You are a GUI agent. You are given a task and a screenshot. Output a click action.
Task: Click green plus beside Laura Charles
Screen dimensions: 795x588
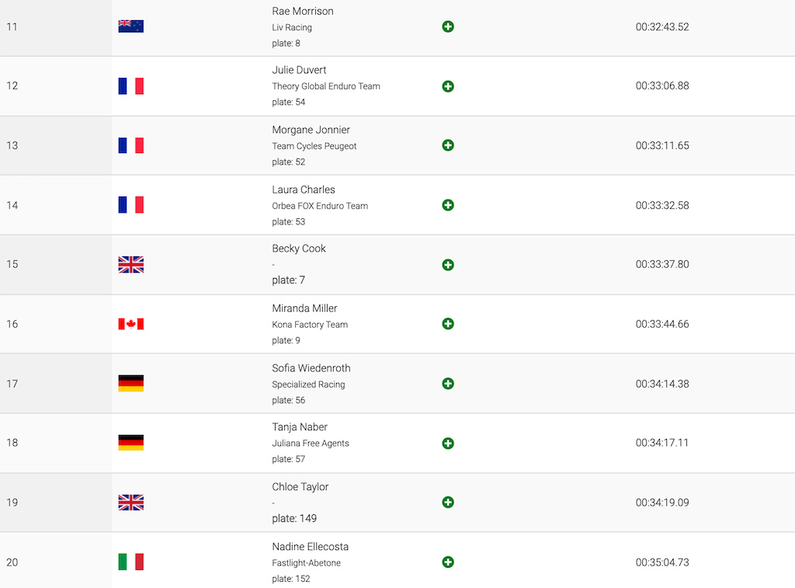point(448,205)
